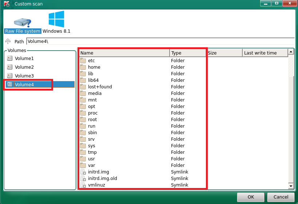Select the sys folder name
The image size is (298, 204).
point(91,146)
